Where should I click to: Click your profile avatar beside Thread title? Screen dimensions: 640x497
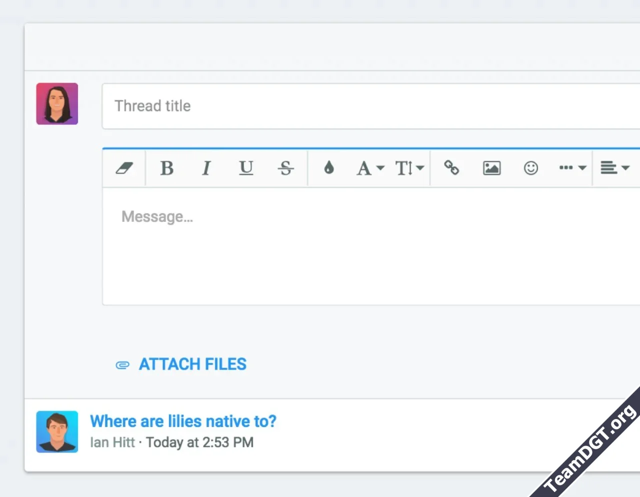57,104
